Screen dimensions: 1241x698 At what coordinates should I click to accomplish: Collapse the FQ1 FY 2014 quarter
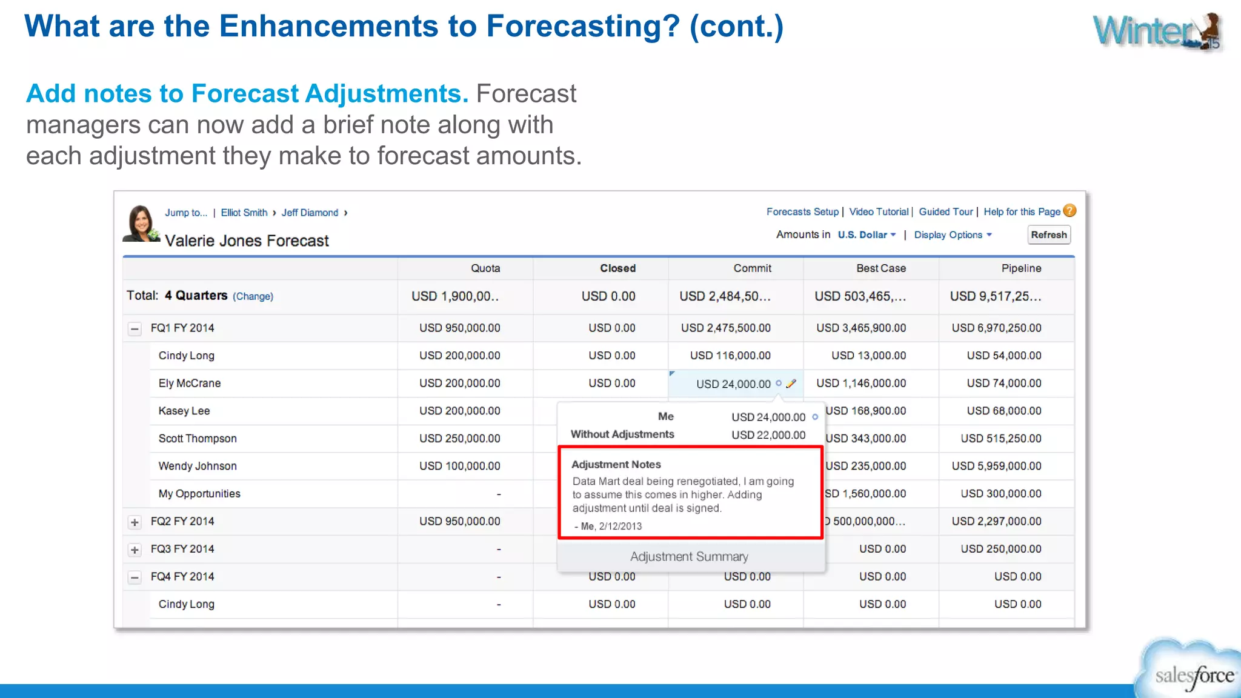pos(135,329)
